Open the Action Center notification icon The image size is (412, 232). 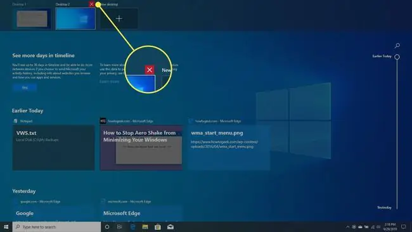coord(404,227)
